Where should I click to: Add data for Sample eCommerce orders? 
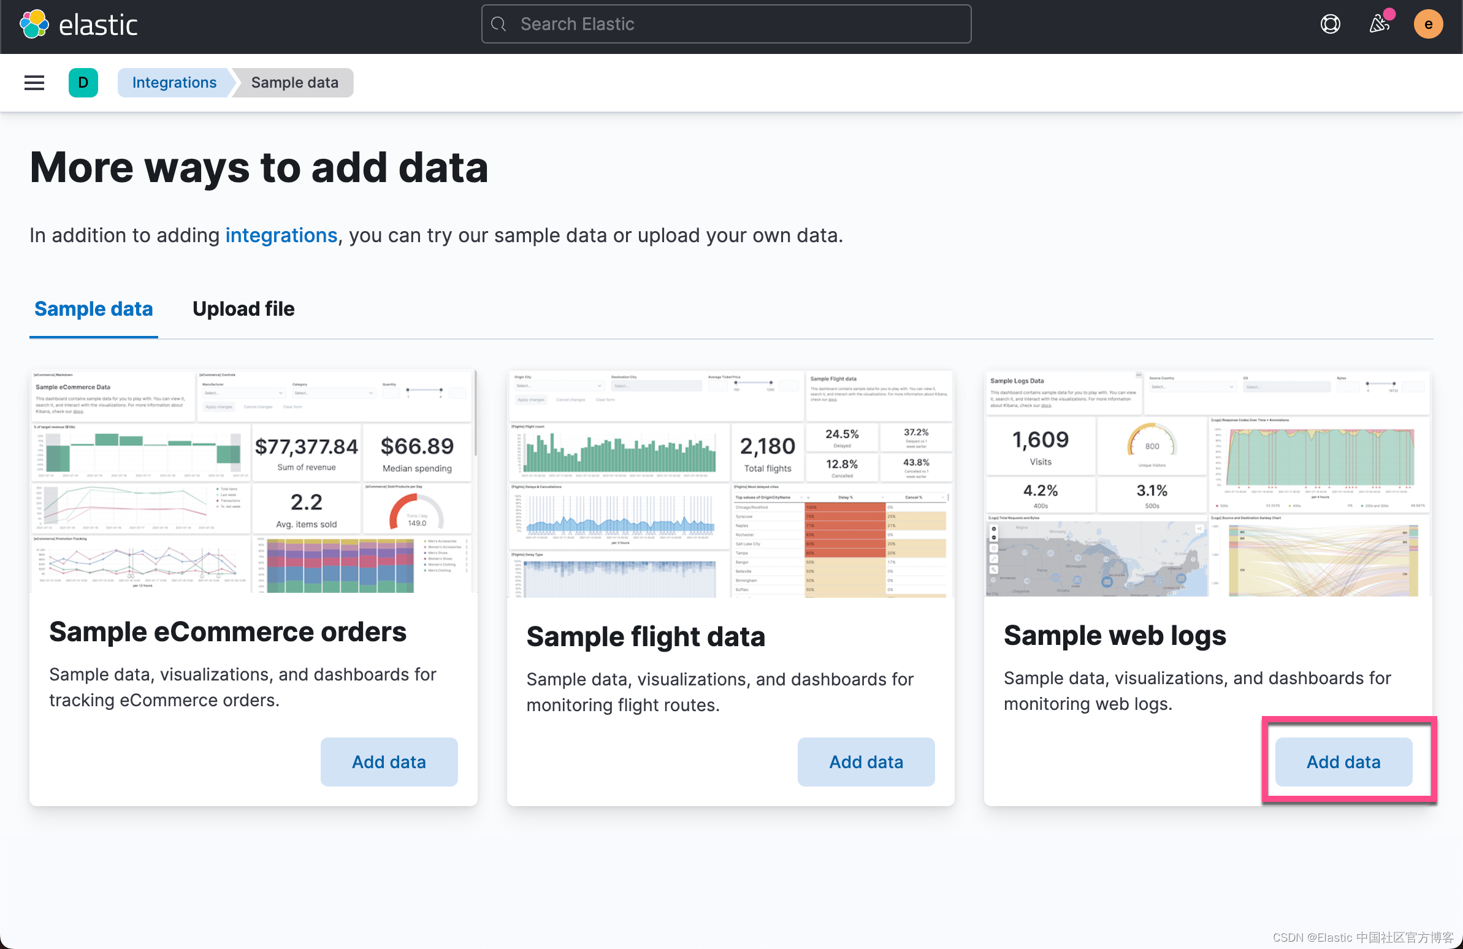tap(389, 761)
